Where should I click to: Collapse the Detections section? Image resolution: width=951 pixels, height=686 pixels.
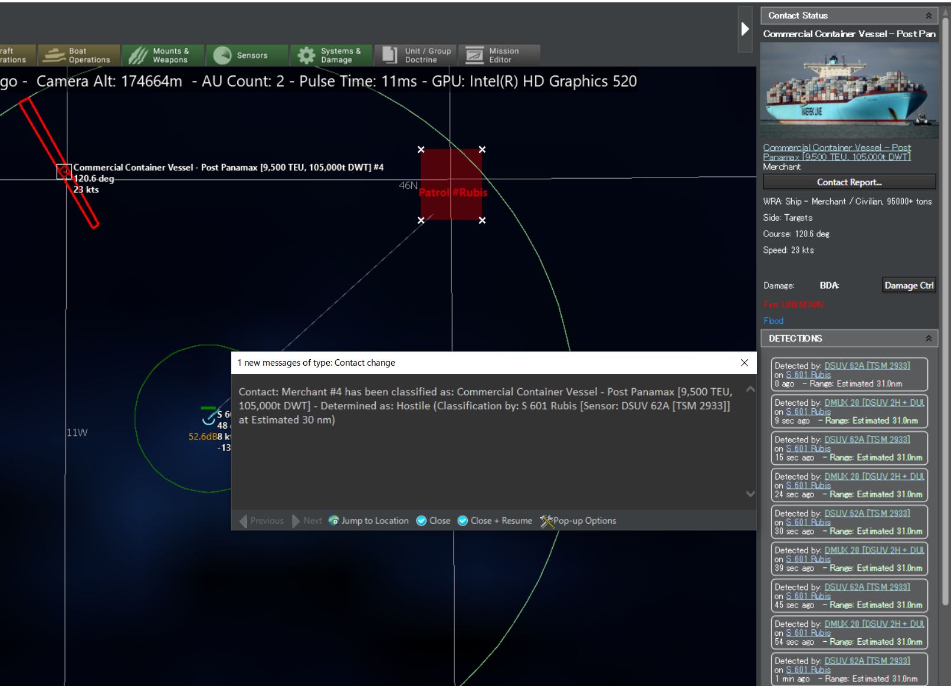928,339
